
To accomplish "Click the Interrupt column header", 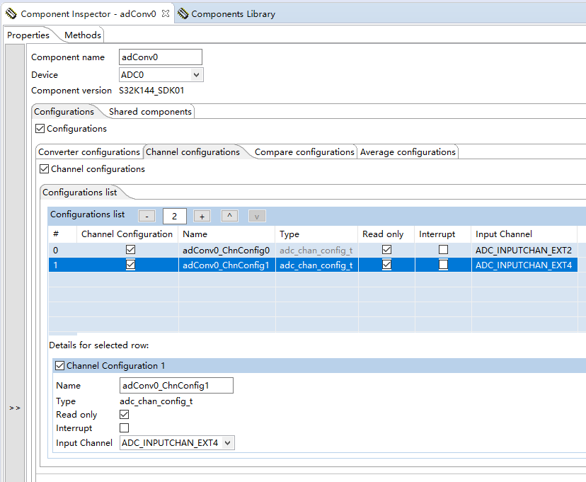I will [x=443, y=234].
